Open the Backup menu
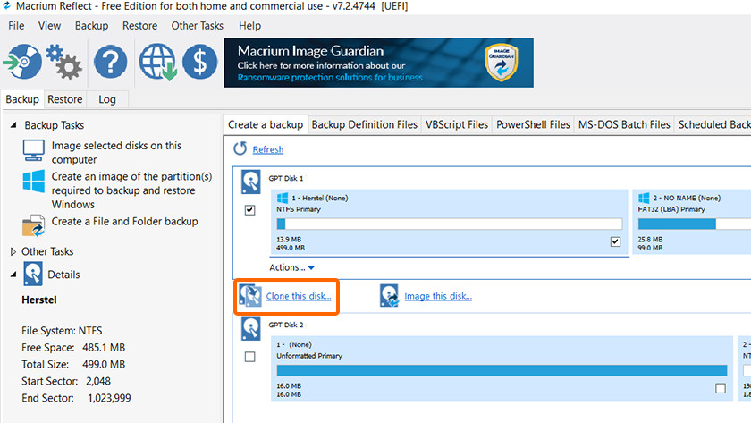The image size is (751, 423). tap(91, 25)
